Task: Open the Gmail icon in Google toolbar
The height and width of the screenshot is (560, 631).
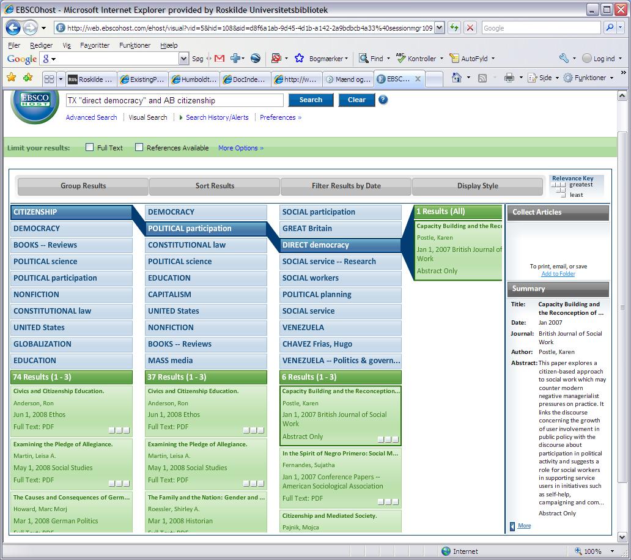Action: tap(220, 59)
